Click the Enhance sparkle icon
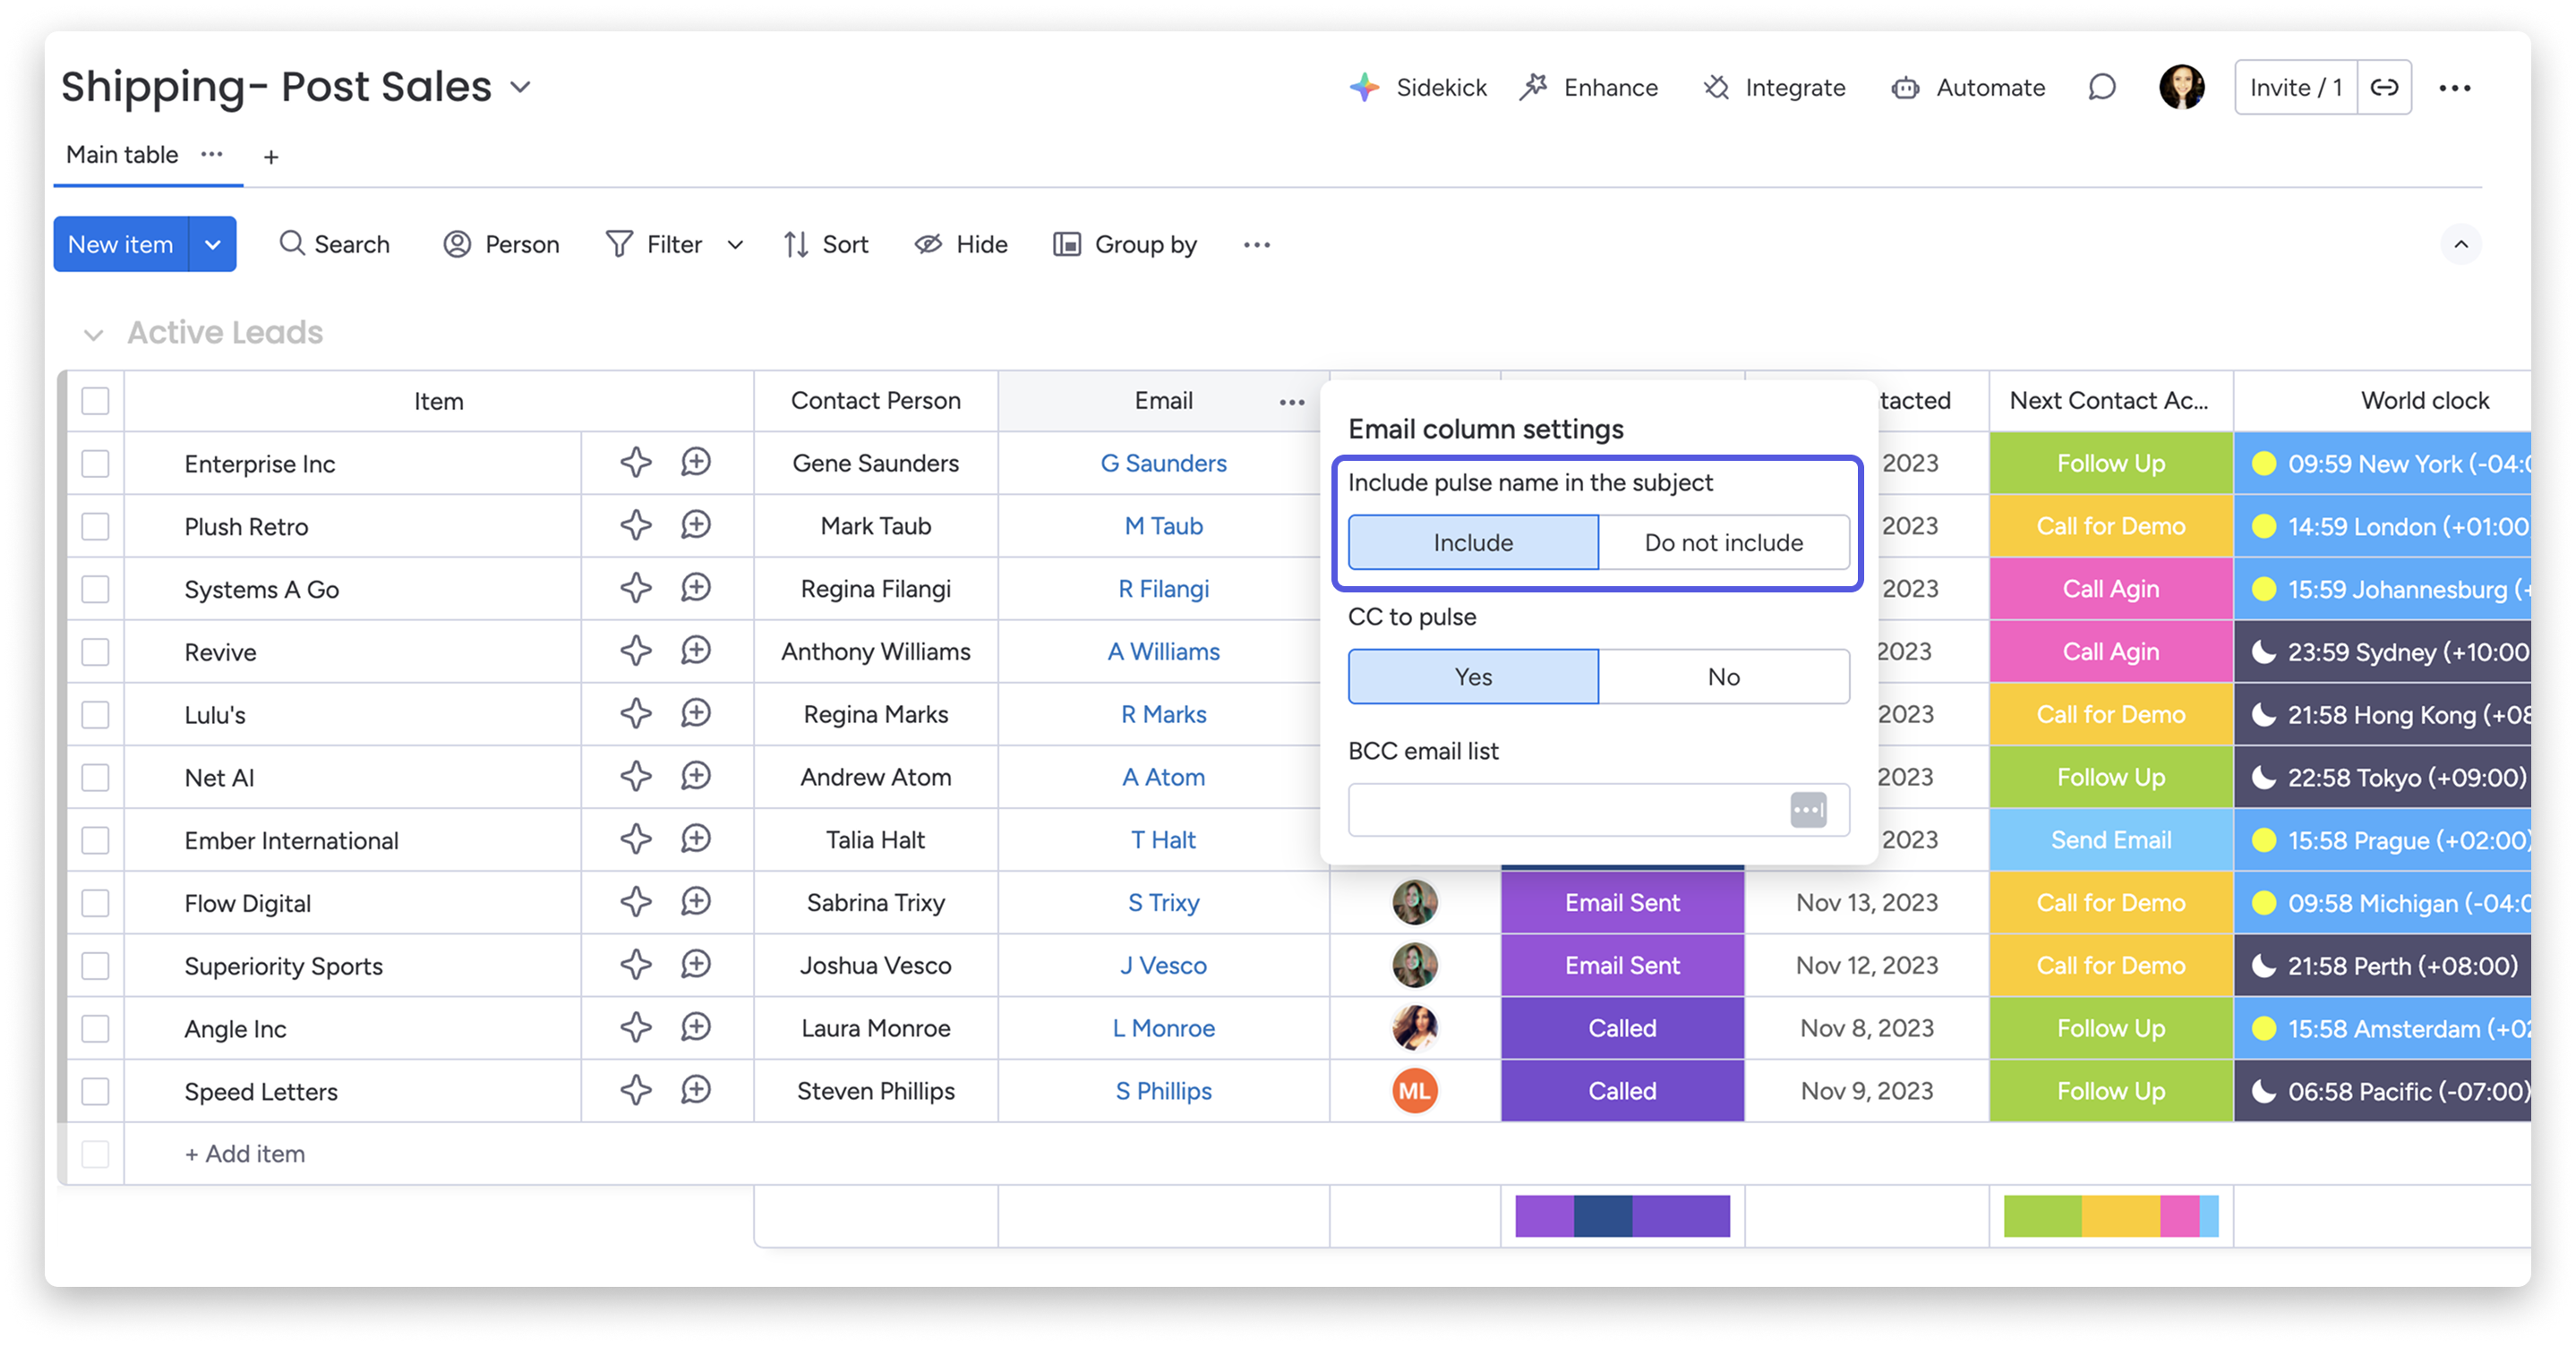Screen dimensions: 2576x1345 pyautogui.click(x=1534, y=87)
